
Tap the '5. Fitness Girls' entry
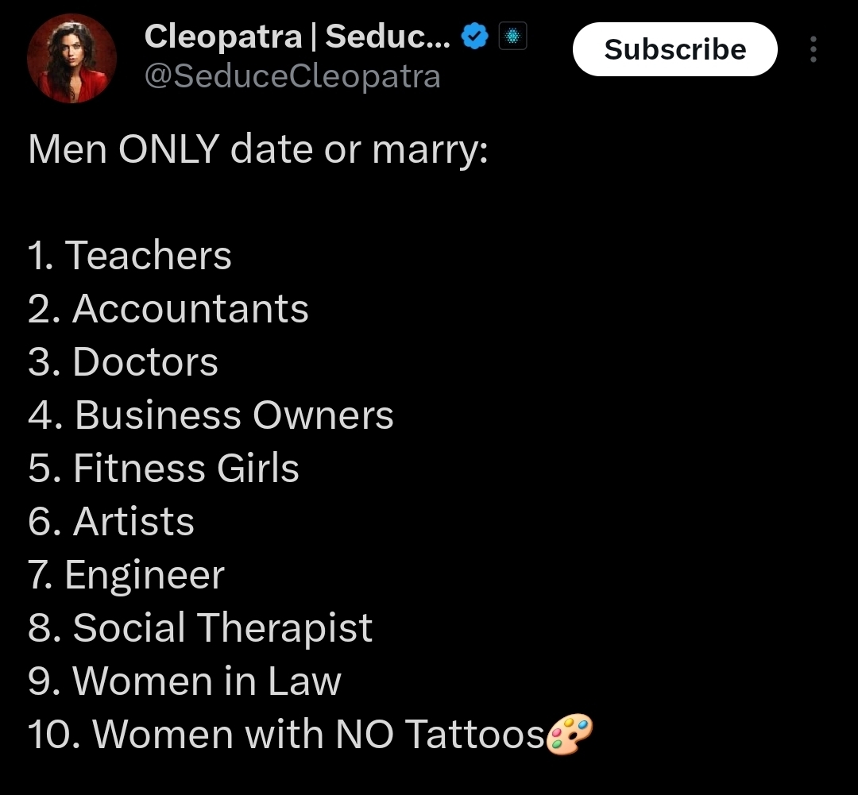coord(163,469)
